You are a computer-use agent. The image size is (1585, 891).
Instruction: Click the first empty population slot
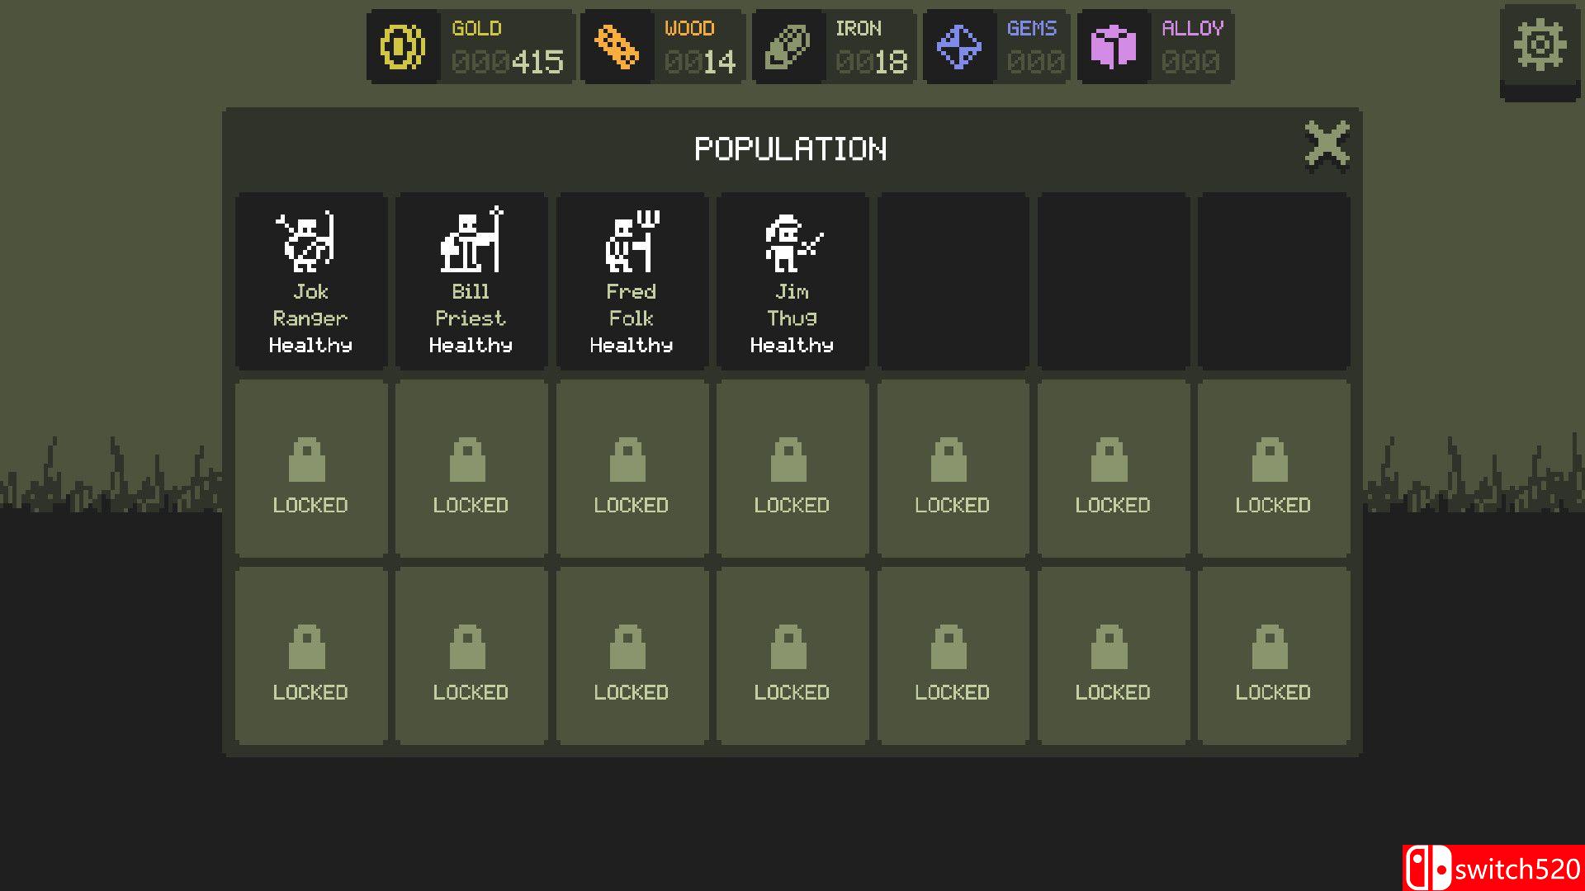pos(952,281)
